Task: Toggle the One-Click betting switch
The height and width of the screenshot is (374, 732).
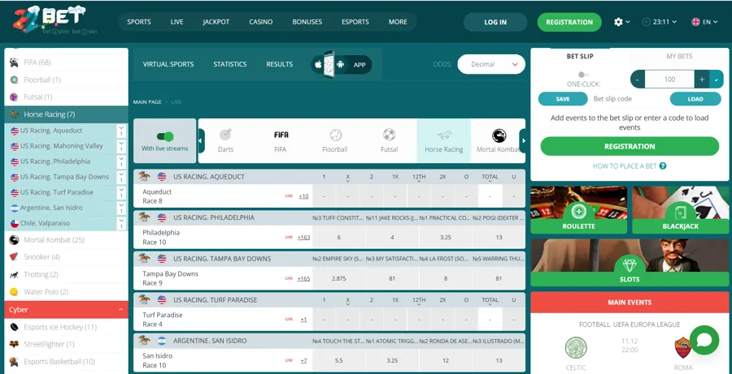Action: (x=583, y=75)
